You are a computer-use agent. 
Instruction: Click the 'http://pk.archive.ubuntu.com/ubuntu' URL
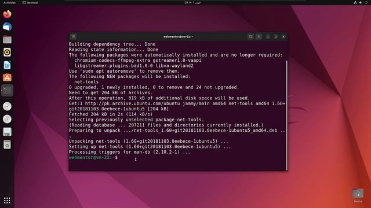coord(132,103)
